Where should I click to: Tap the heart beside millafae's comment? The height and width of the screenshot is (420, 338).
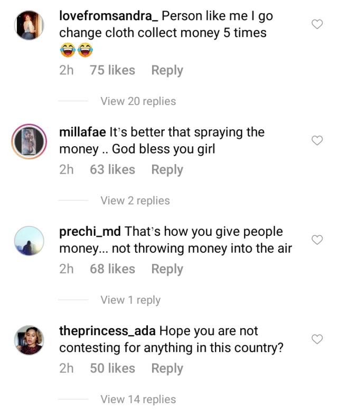pyautogui.click(x=317, y=140)
